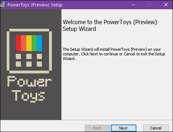Click the greyed-out Back button
Image resolution: width=173 pixels, height=132 pixels.
pyautogui.click(x=97, y=128)
